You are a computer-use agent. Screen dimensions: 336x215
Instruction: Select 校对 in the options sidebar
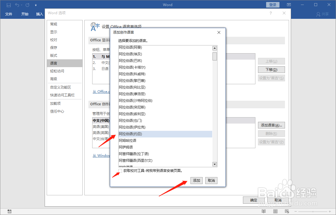point(64,40)
